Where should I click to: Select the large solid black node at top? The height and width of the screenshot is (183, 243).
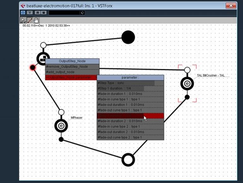pyautogui.click(x=128, y=37)
